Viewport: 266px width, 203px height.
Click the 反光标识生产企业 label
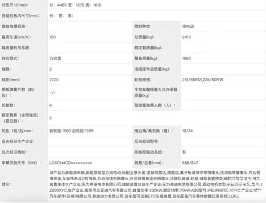click(18, 141)
